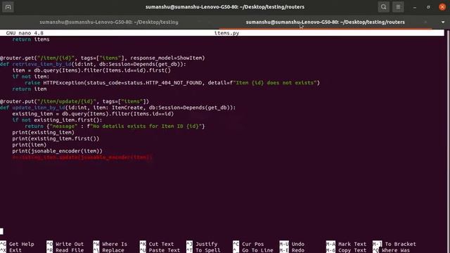Open the tab list dropdown arrow
Screen dimensions: 450x253
[443, 22]
